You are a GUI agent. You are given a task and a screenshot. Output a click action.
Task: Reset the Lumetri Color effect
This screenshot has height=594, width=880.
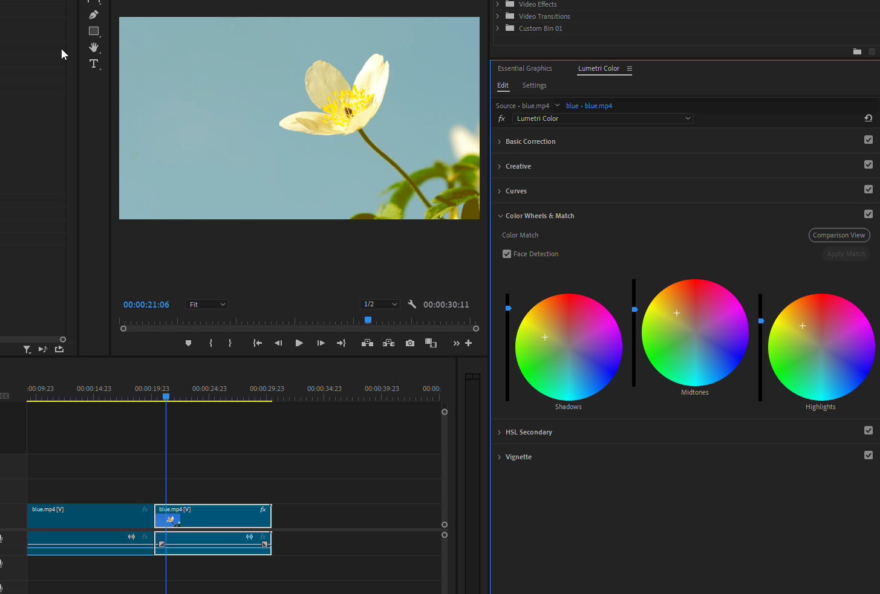(x=868, y=118)
